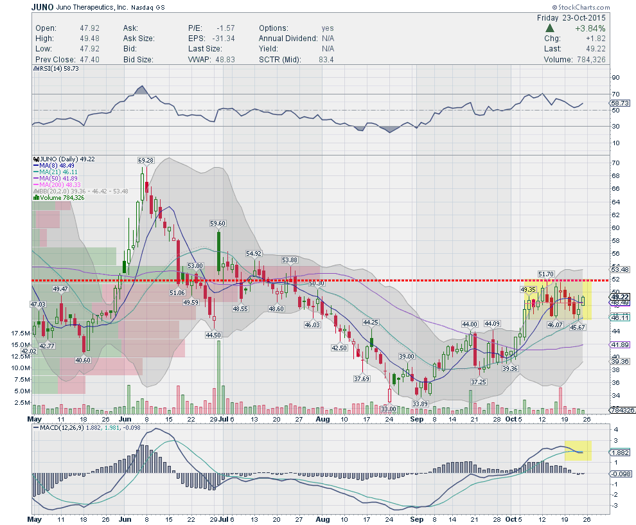
Task: Click the 17.5M volume scale label
Action: (21, 333)
